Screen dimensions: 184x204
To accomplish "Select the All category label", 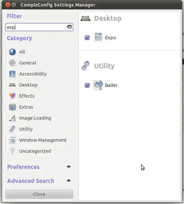I will pyautogui.click(x=22, y=52).
